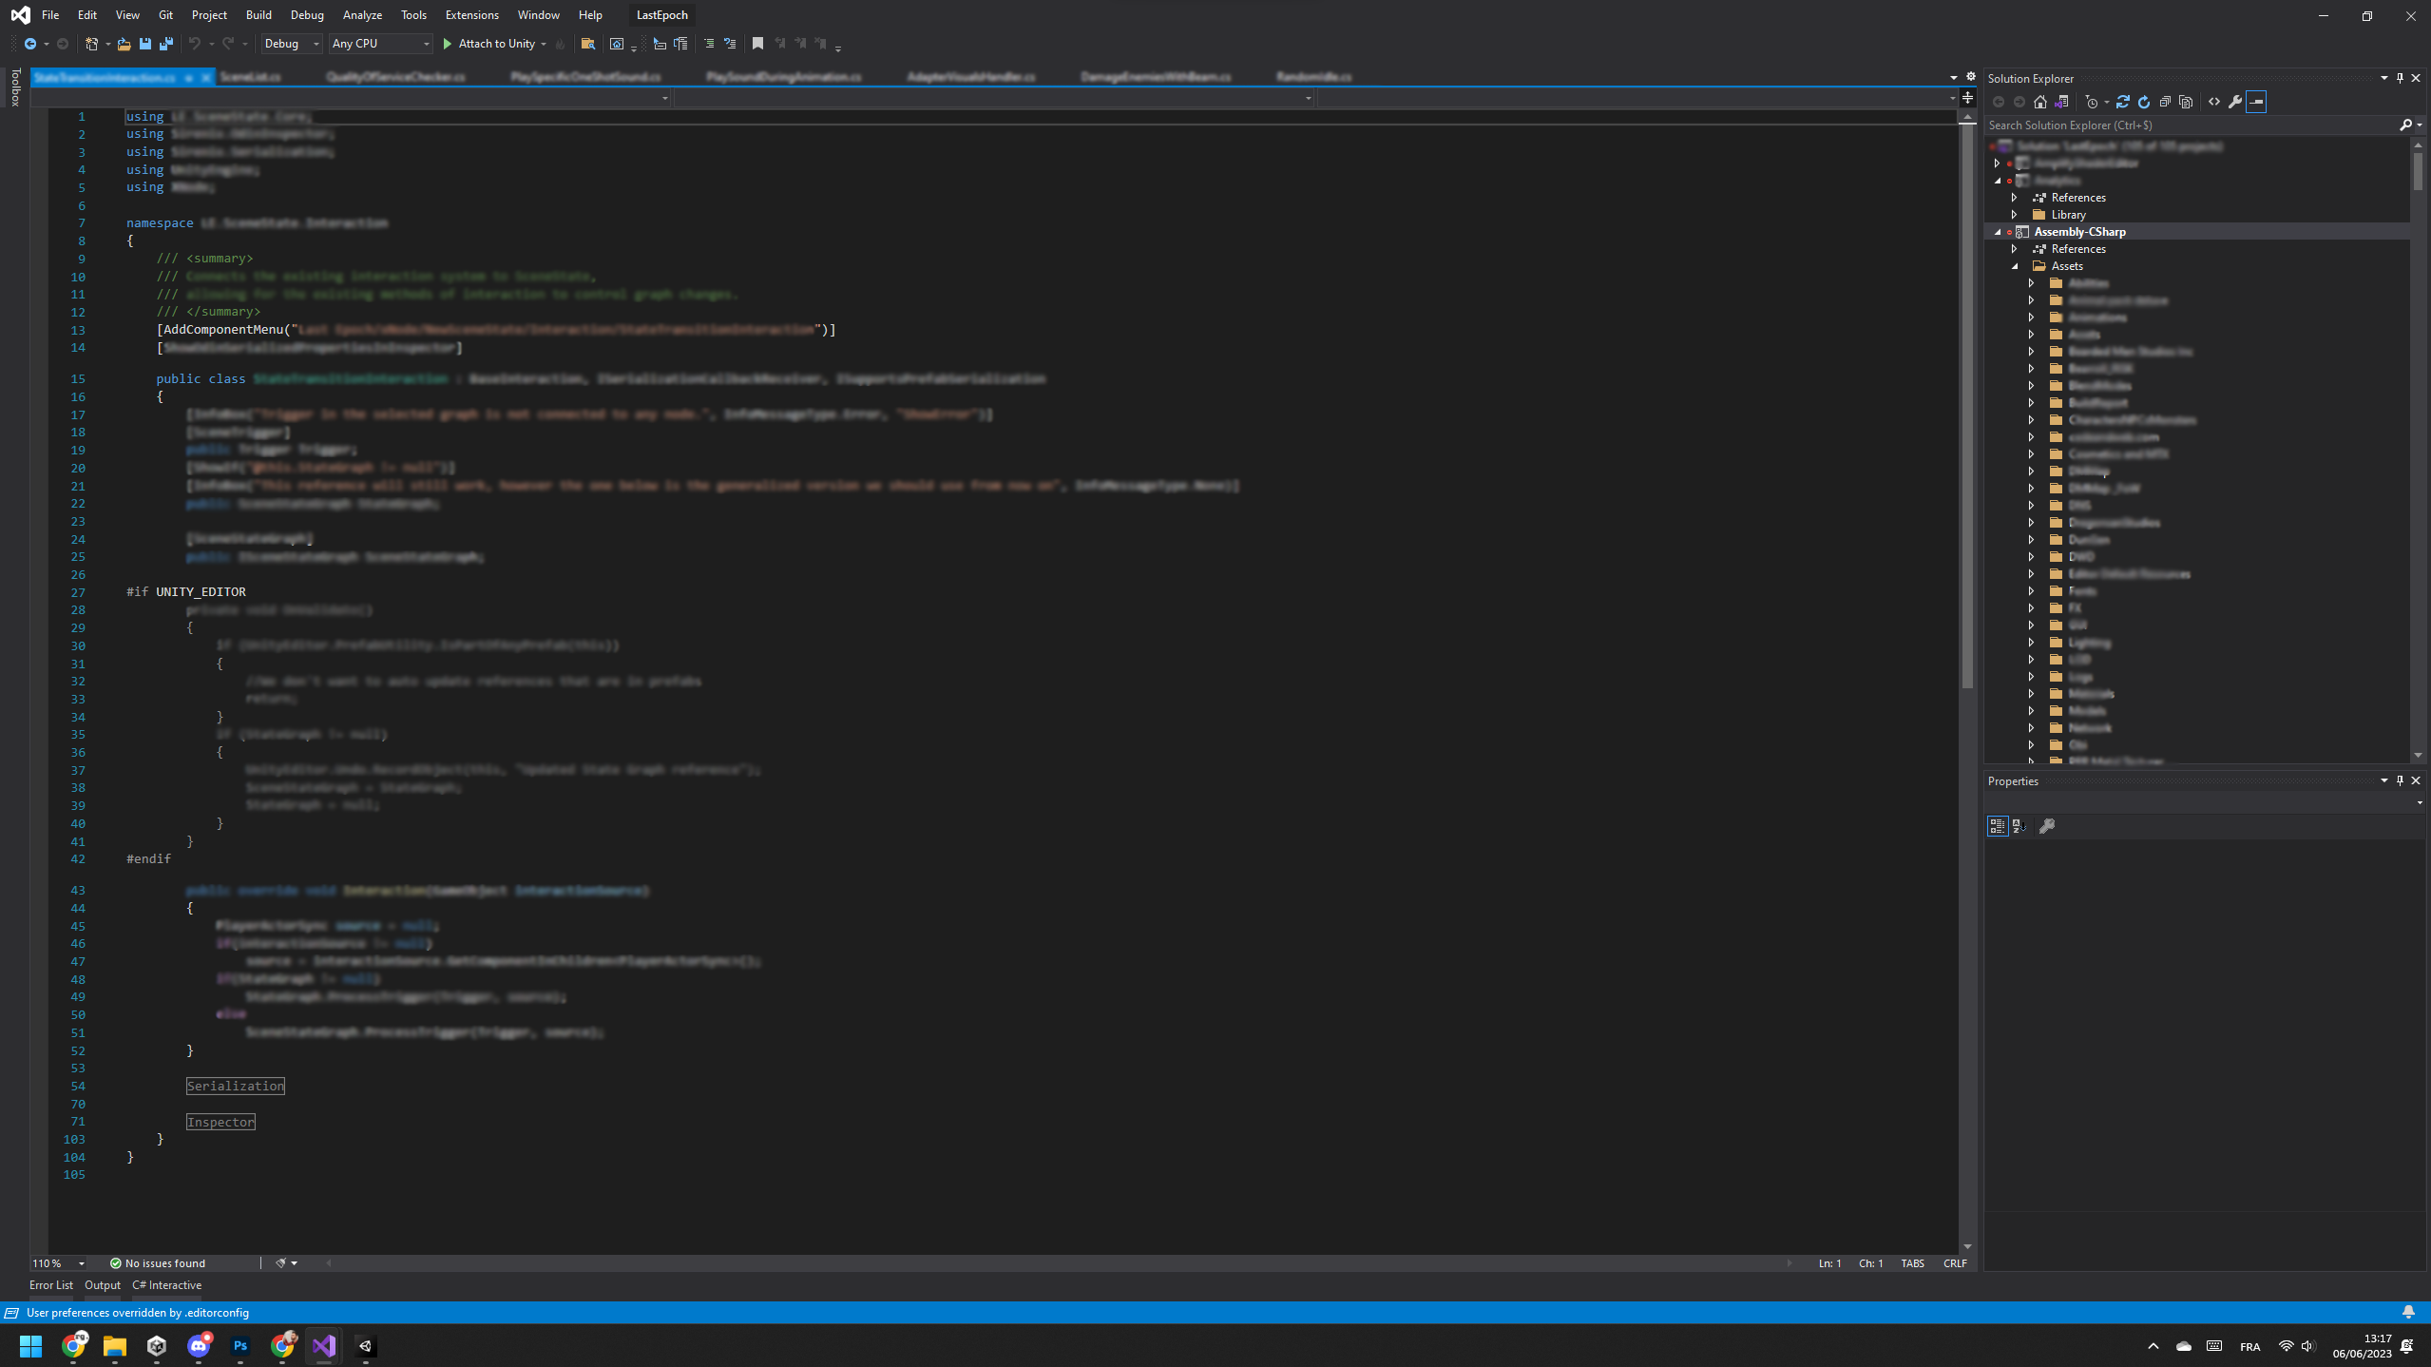
Task: Click the FRA language indicator in system tray
Action: pyautogui.click(x=2249, y=1346)
